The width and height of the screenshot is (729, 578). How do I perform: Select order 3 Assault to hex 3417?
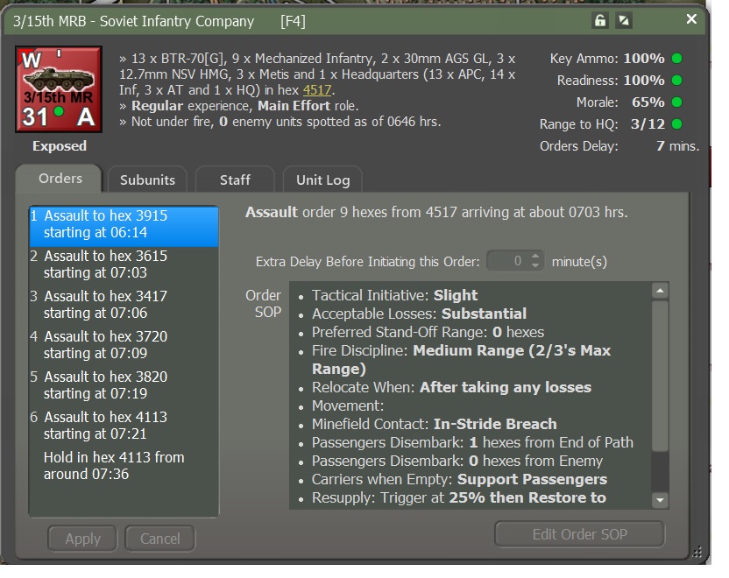[124, 305]
